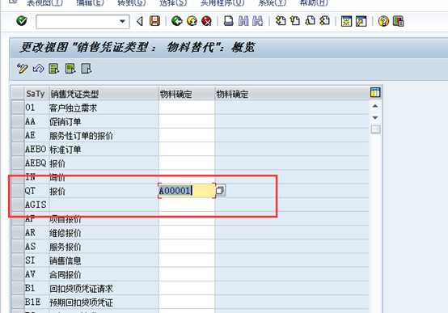Jump to the last page icon
The height and width of the screenshot is (313, 448).
pyautogui.click(x=324, y=21)
